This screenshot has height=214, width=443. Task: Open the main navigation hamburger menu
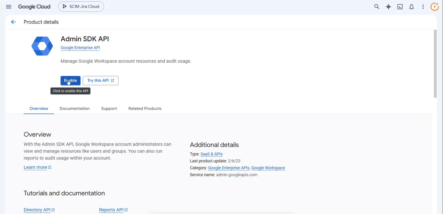[9, 7]
